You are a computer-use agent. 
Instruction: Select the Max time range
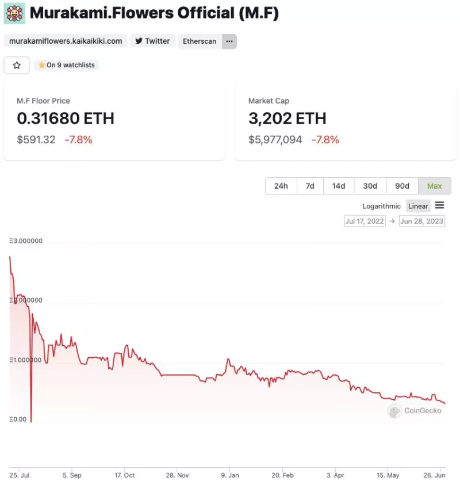[435, 186]
